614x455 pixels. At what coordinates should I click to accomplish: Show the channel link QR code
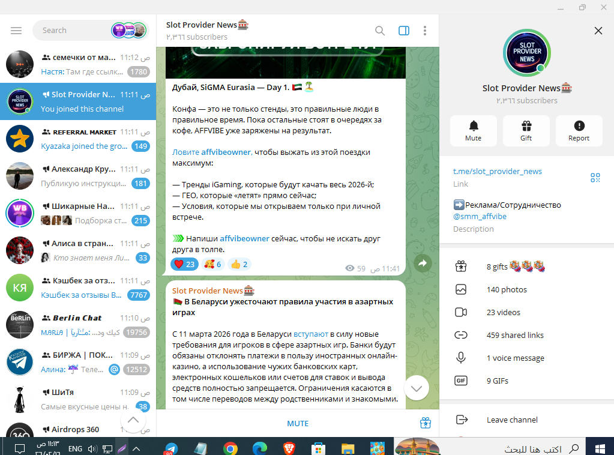[x=595, y=178]
